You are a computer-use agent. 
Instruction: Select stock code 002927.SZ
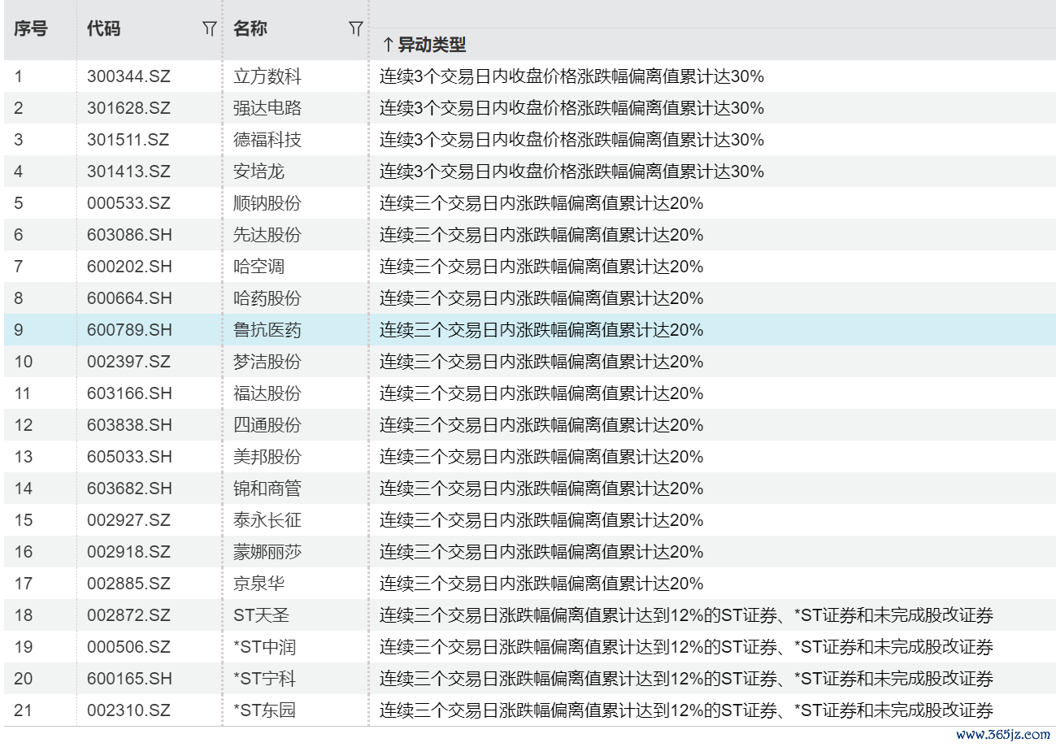128,520
